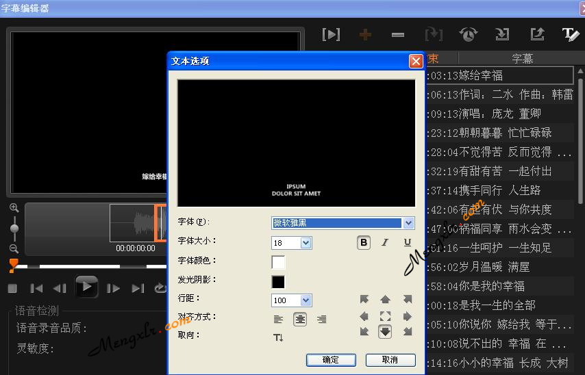585x375 pixels.
Task: Align subtitle text to the left
Action: pyautogui.click(x=278, y=319)
